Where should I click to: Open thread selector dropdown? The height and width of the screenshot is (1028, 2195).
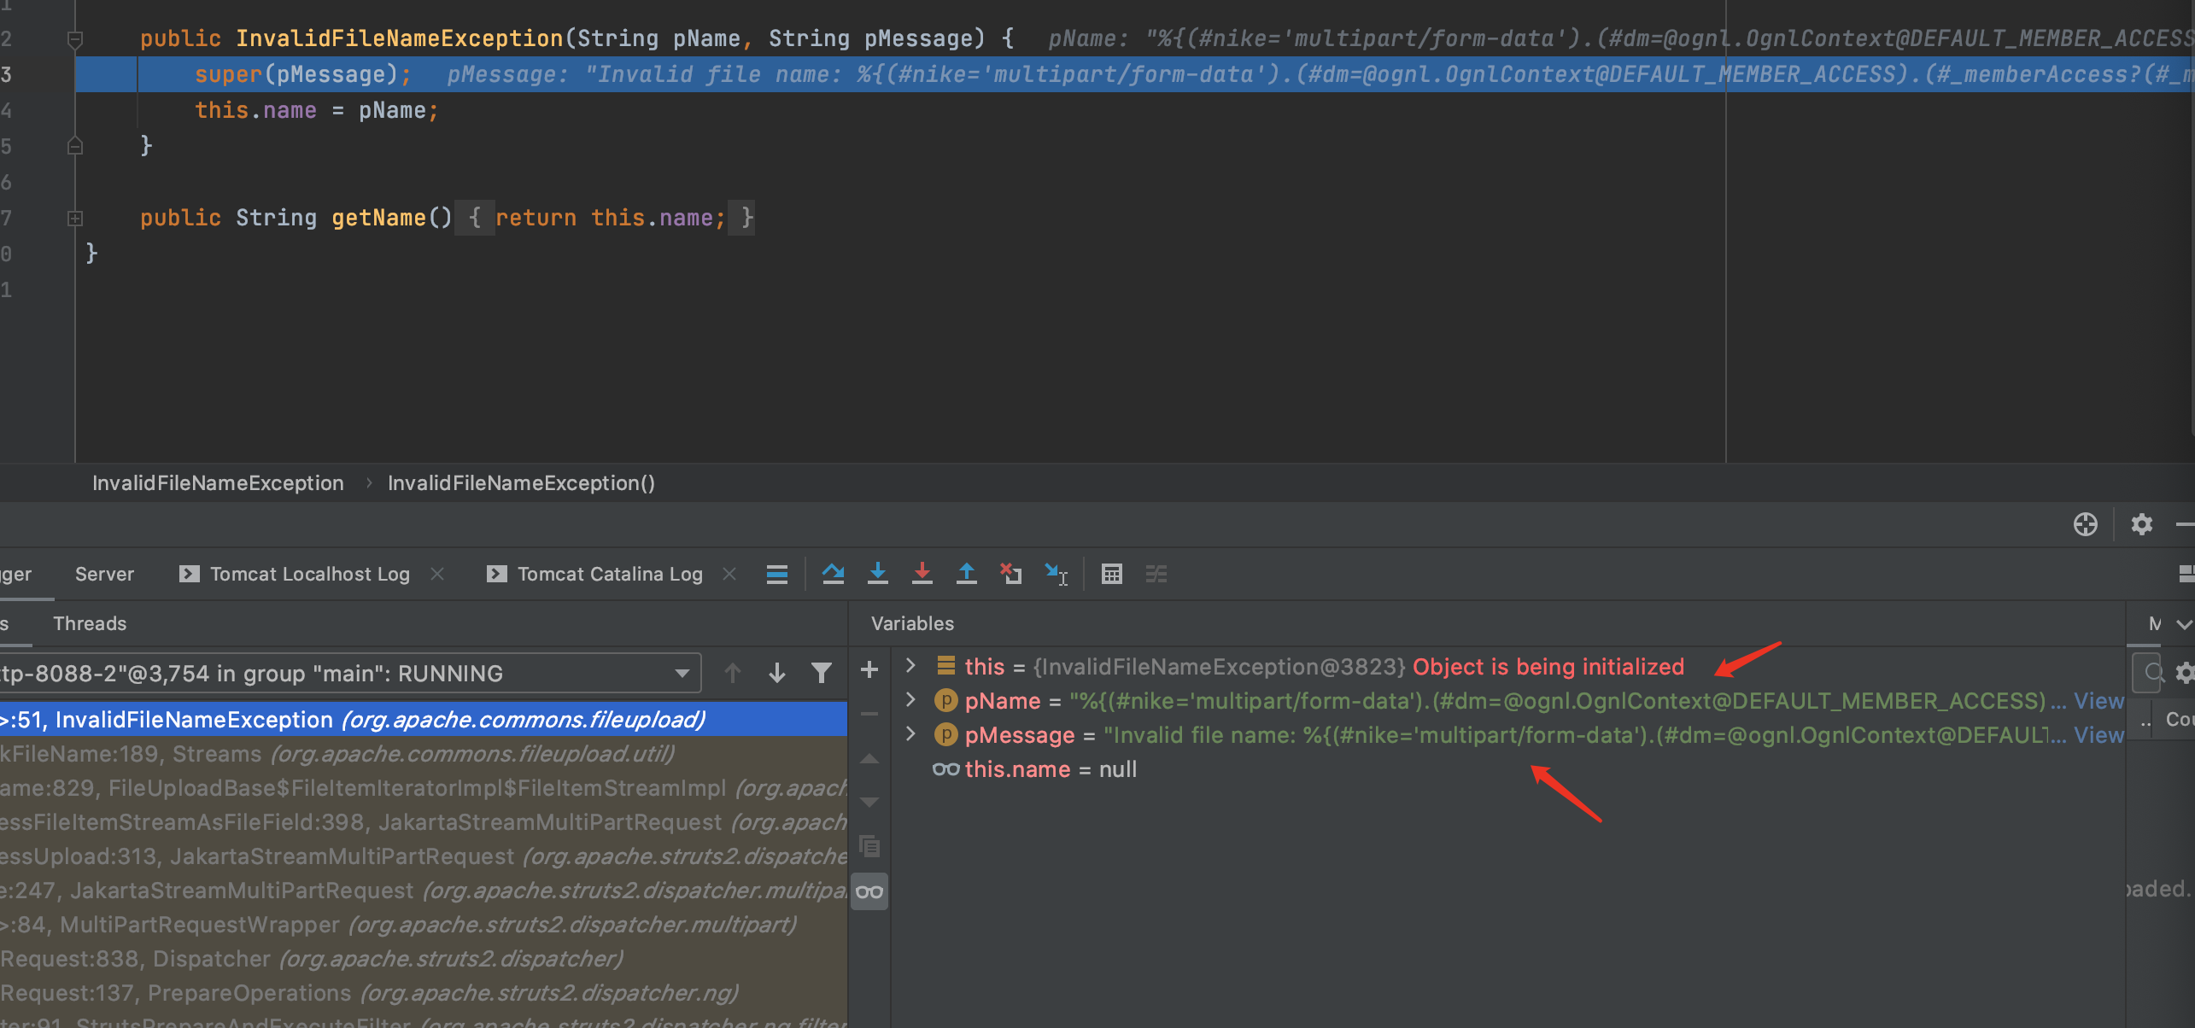pyautogui.click(x=682, y=674)
